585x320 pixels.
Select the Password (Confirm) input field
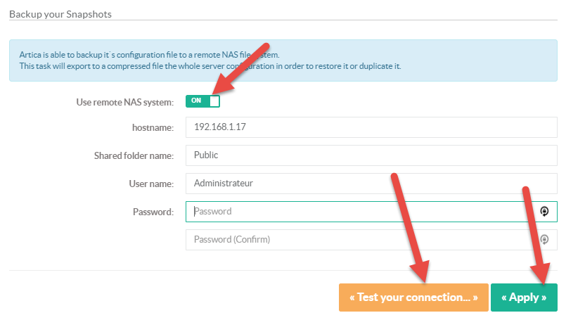coord(359,240)
